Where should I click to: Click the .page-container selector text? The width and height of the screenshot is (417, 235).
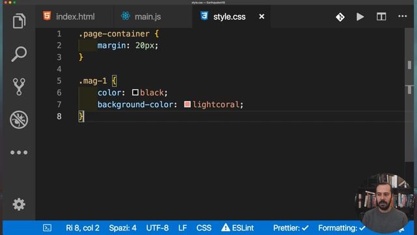click(114, 34)
